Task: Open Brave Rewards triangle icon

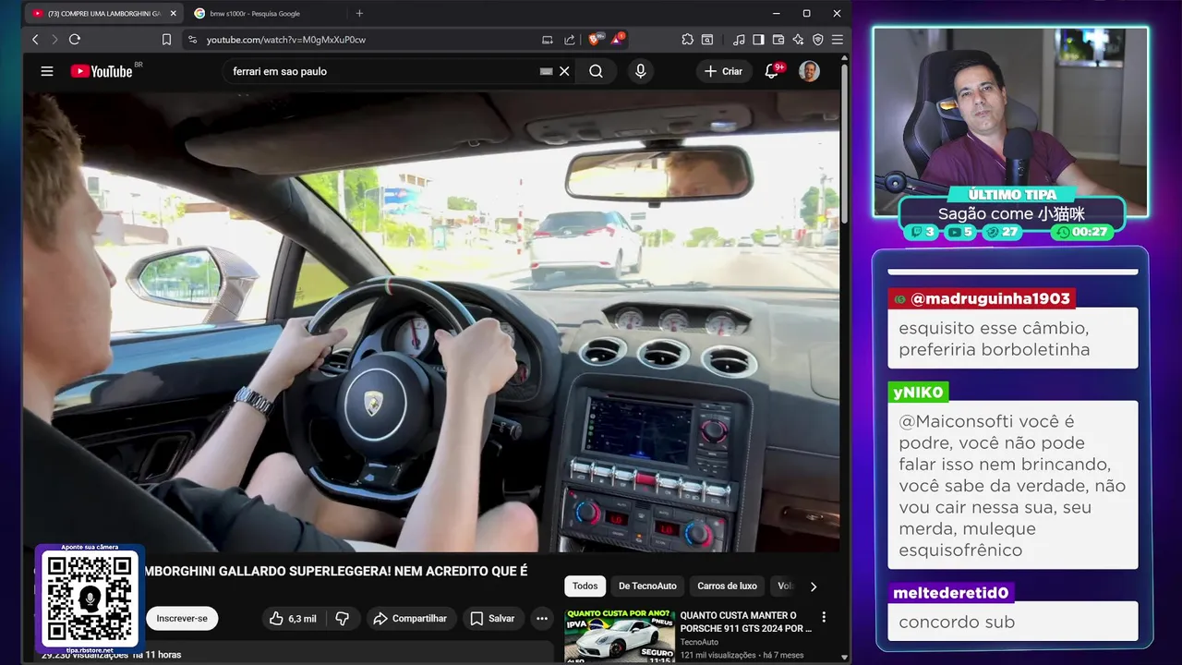Action: (617, 40)
